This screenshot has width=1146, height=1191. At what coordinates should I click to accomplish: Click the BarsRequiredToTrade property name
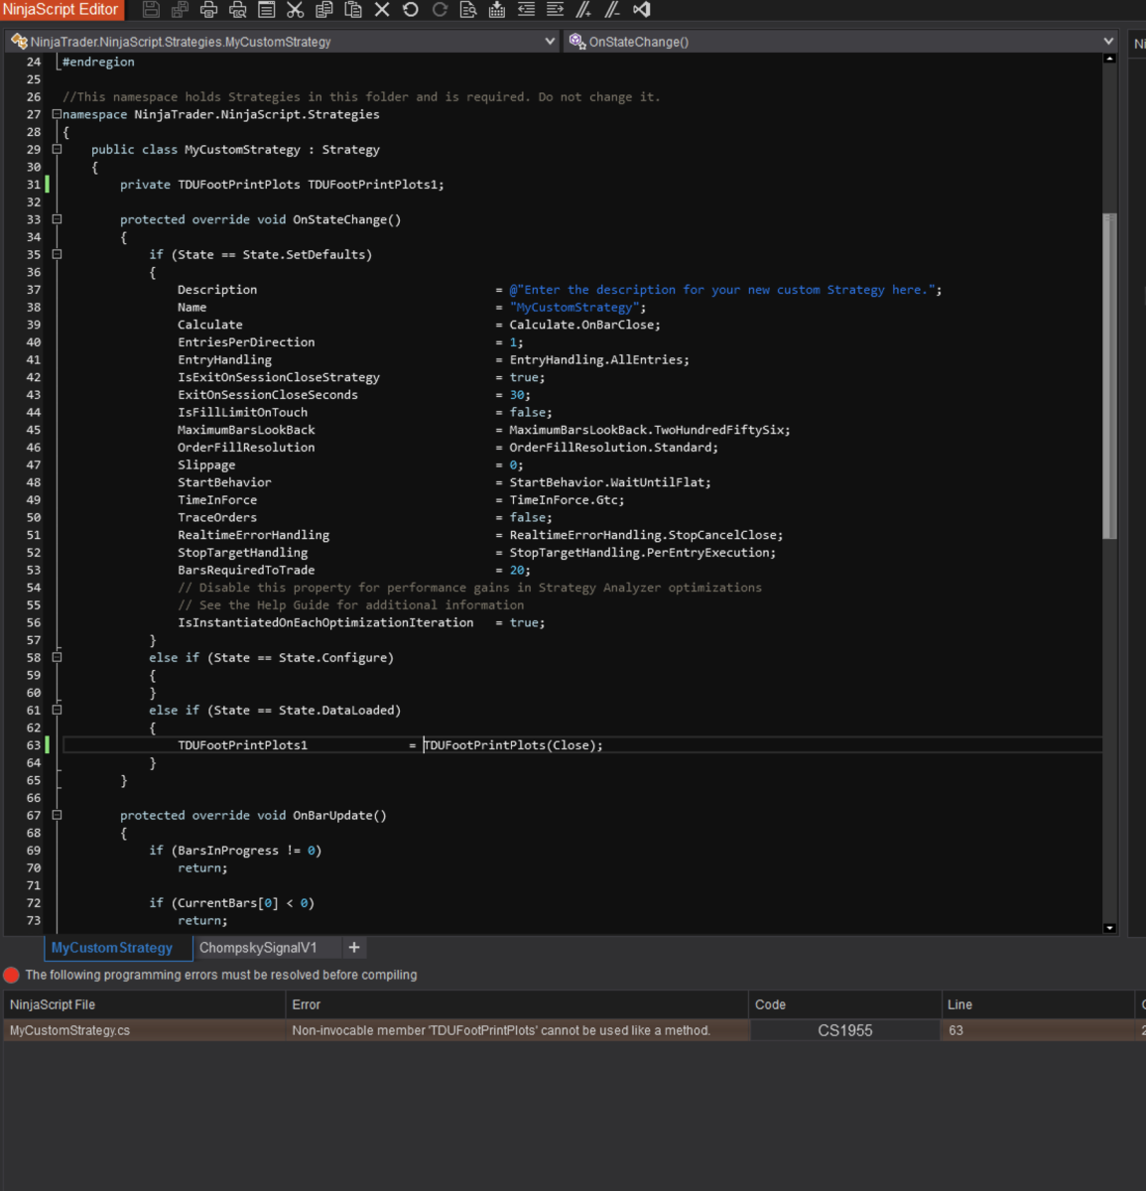pyautogui.click(x=246, y=570)
